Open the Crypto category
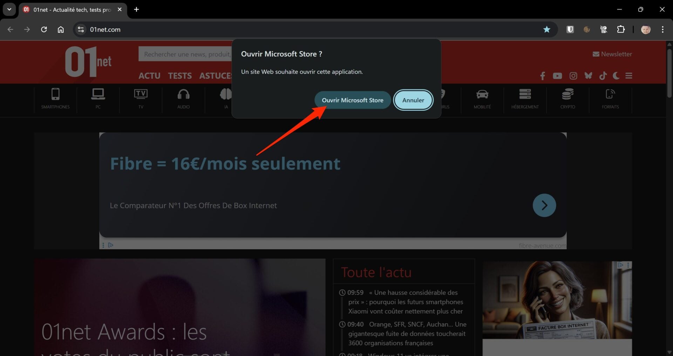This screenshot has width=673, height=356. click(x=568, y=98)
